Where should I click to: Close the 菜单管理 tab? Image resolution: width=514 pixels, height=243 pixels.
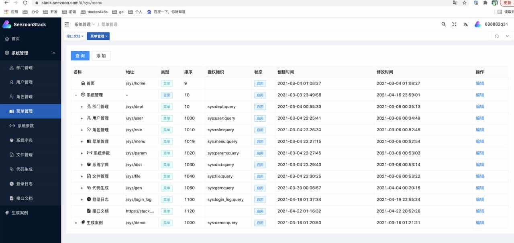(106, 36)
